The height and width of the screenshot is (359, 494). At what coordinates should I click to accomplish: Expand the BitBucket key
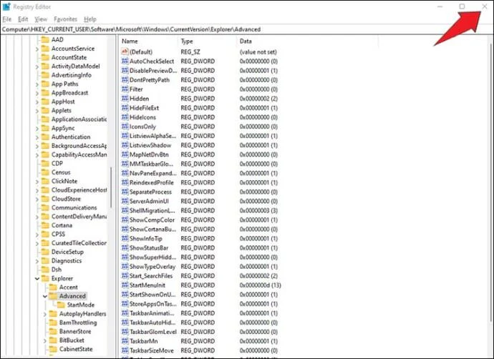coord(44,340)
